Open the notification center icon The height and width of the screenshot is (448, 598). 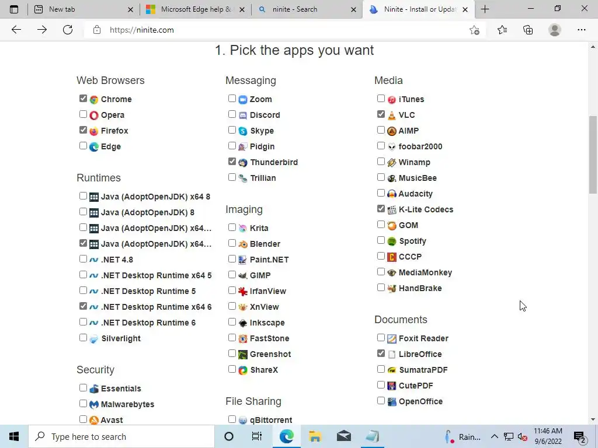pyautogui.click(x=579, y=437)
